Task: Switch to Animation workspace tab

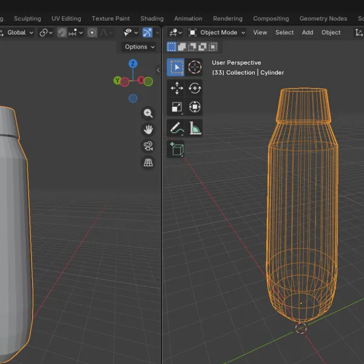Action: (x=188, y=19)
